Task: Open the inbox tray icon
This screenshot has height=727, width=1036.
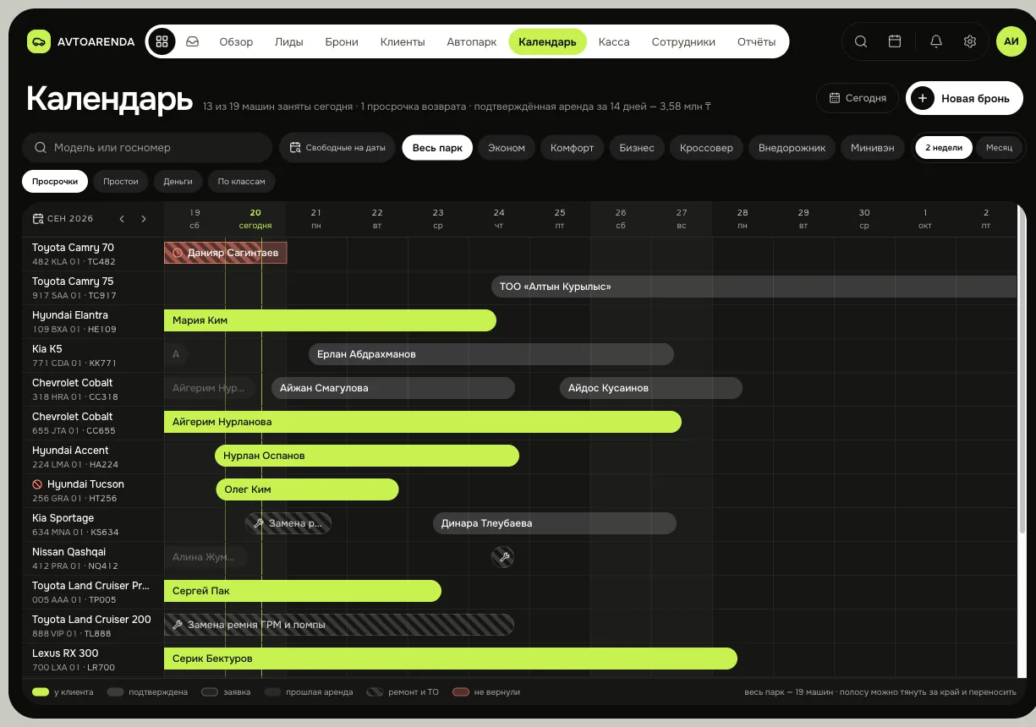Action: pyautogui.click(x=193, y=41)
